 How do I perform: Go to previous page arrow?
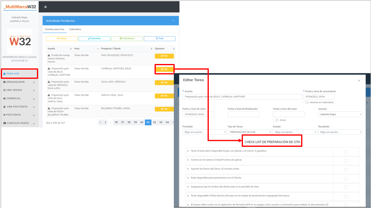100,122
